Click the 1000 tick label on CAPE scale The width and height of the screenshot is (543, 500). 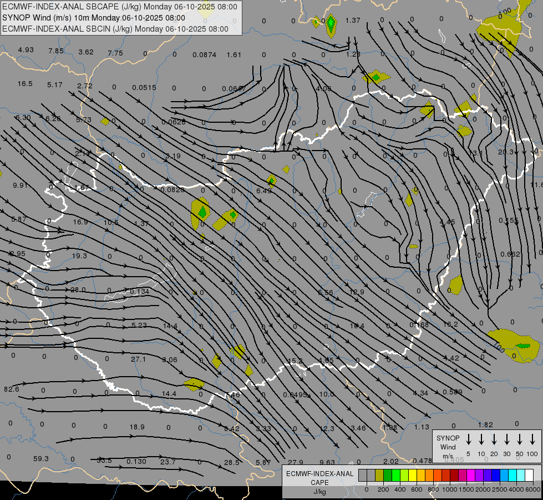pos(449,489)
